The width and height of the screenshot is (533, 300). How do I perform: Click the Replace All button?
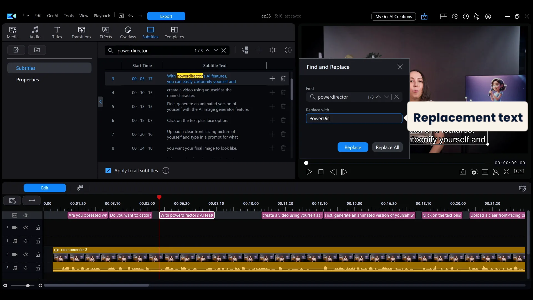coord(388,147)
